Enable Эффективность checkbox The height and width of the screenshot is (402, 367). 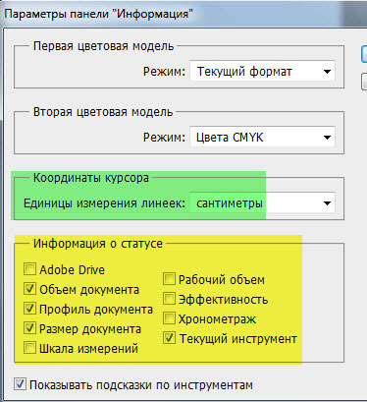click(169, 299)
